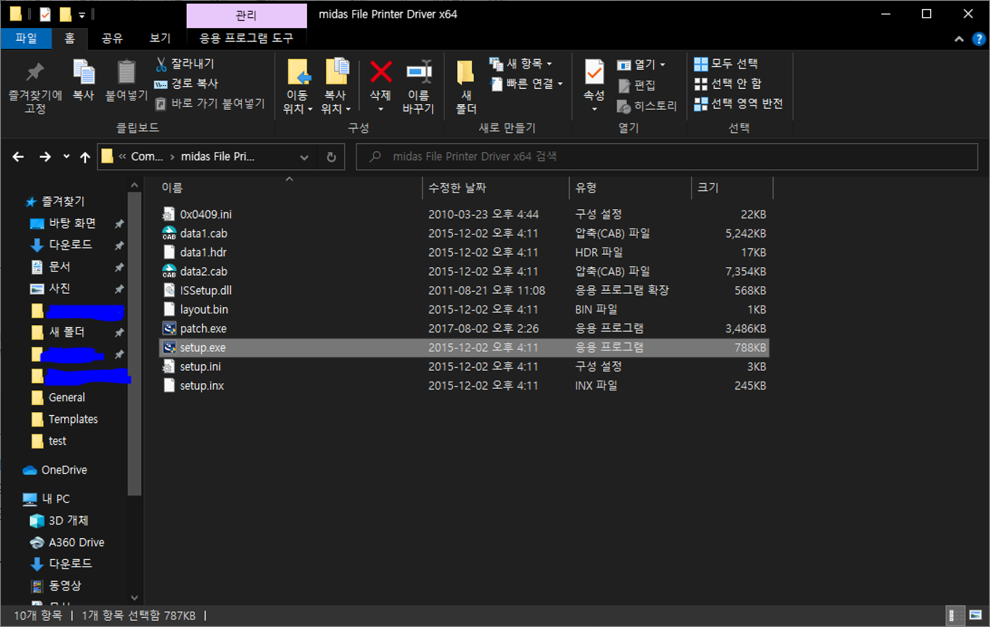Select 내 PC in navigation pane
Screen dimensions: 990x627
click(x=56, y=499)
